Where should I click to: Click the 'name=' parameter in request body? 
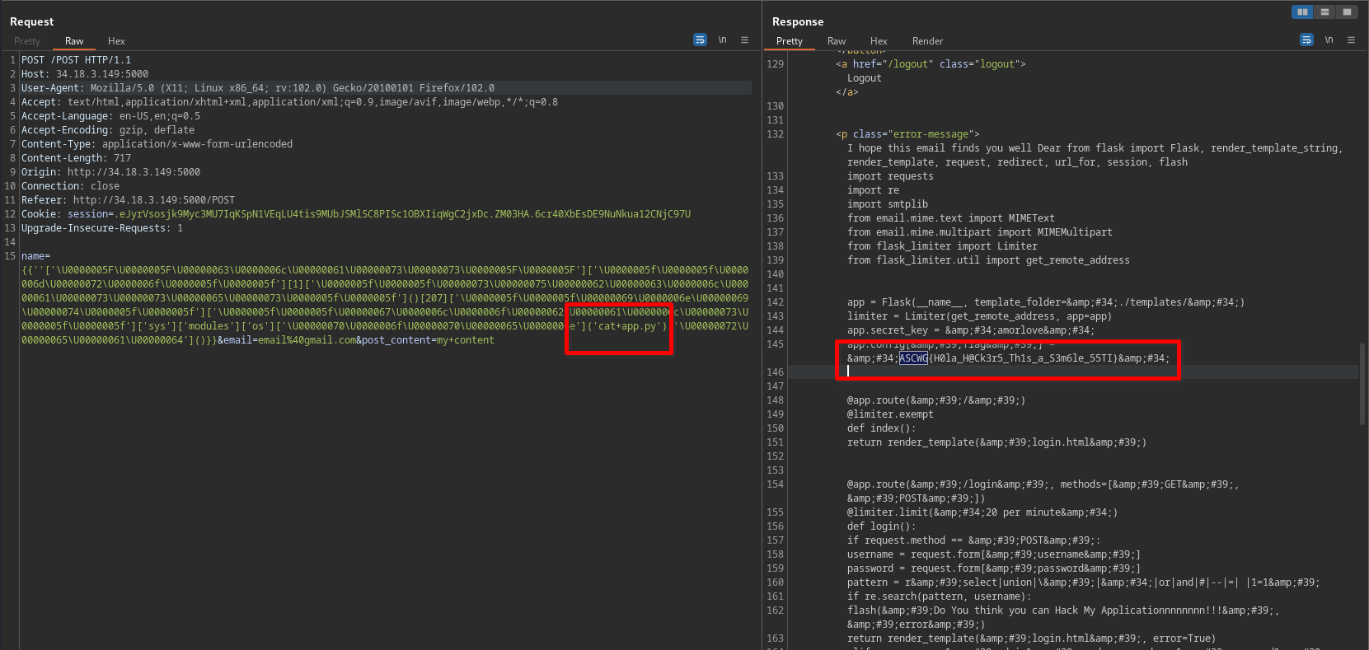(35, 256)
